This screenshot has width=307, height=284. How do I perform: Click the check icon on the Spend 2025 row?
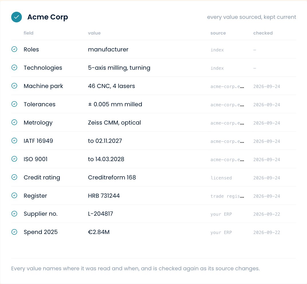tap(14, 232)
